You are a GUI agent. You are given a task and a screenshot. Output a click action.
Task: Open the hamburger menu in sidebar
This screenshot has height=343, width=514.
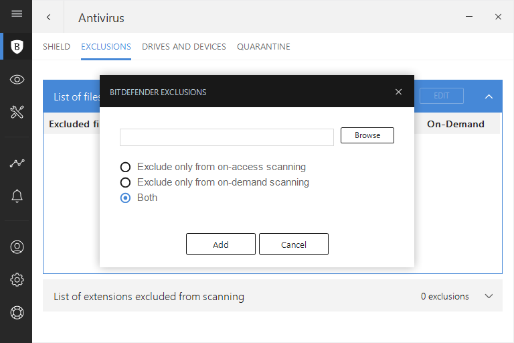pos(17,14)
